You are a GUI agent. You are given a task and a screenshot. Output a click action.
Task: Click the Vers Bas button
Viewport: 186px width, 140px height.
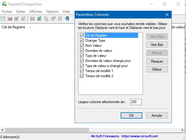coord(157,45)
